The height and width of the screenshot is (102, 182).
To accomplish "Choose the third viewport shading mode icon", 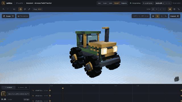I will (x=162, y=16).
